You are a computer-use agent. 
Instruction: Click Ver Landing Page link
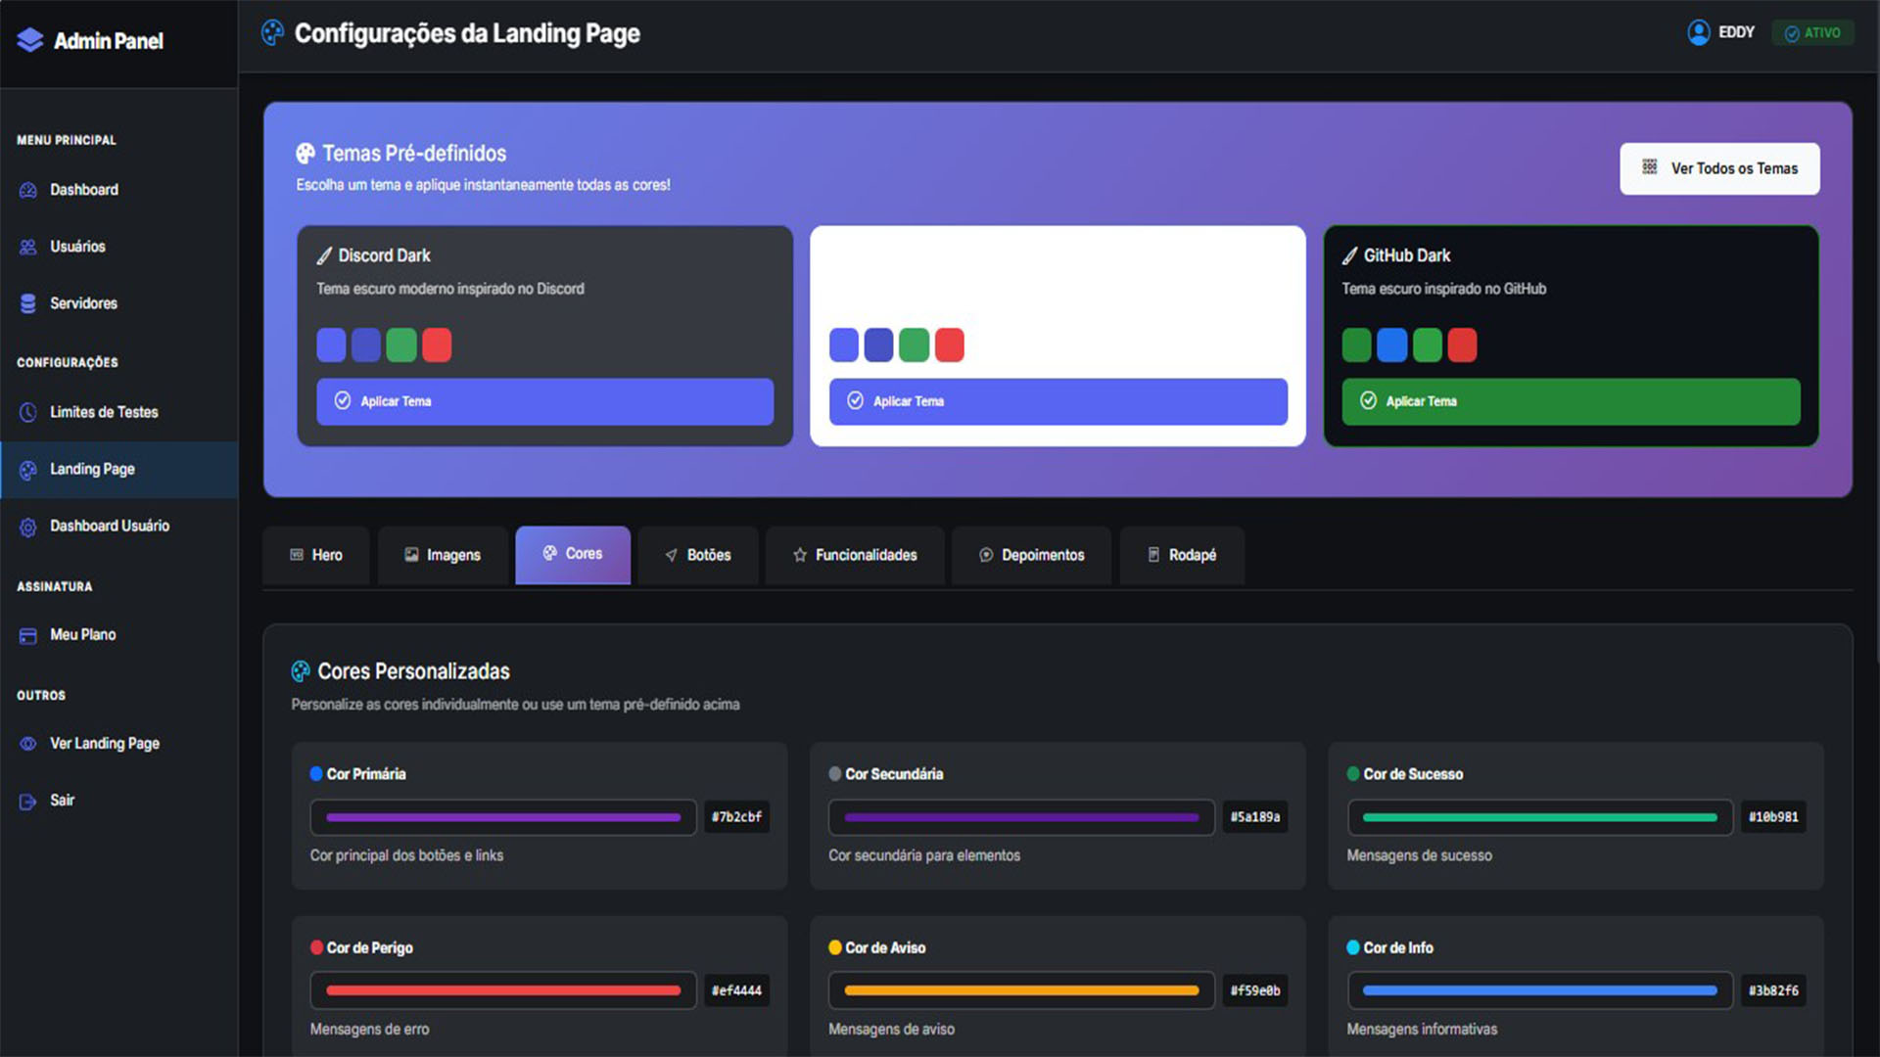coord(118,744)
